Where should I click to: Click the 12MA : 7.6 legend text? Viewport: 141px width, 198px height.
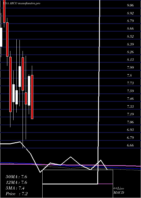click(16, 182)
